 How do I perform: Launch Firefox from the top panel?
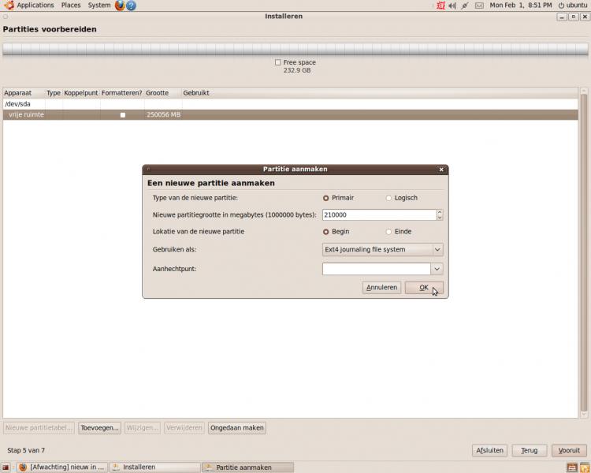(x=120, y=6)
